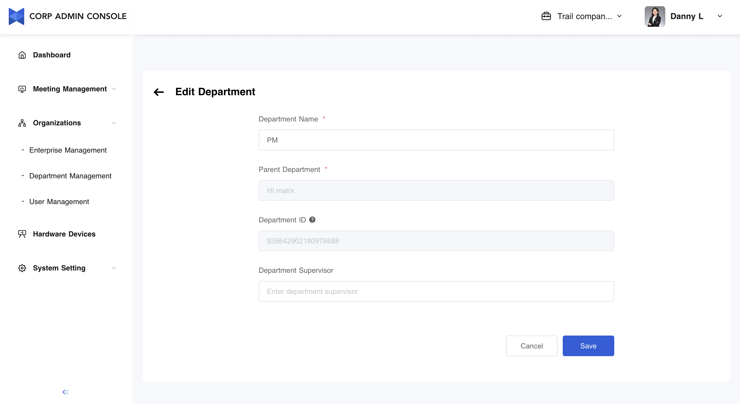Focus the Department Supervisor input field
This screenshot has height=404, width=740.
436,291
